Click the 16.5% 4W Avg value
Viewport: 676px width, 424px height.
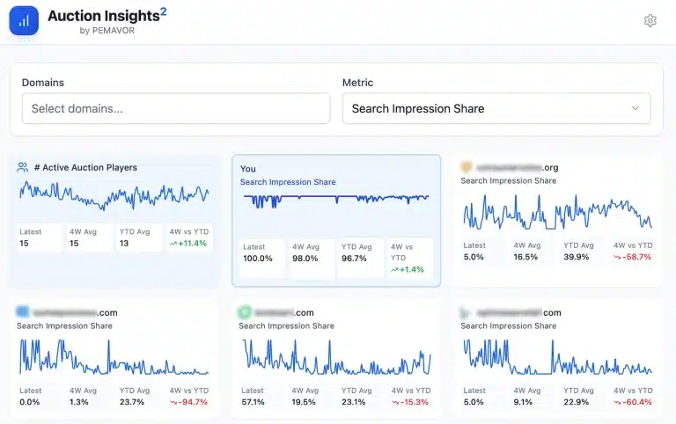525,257
